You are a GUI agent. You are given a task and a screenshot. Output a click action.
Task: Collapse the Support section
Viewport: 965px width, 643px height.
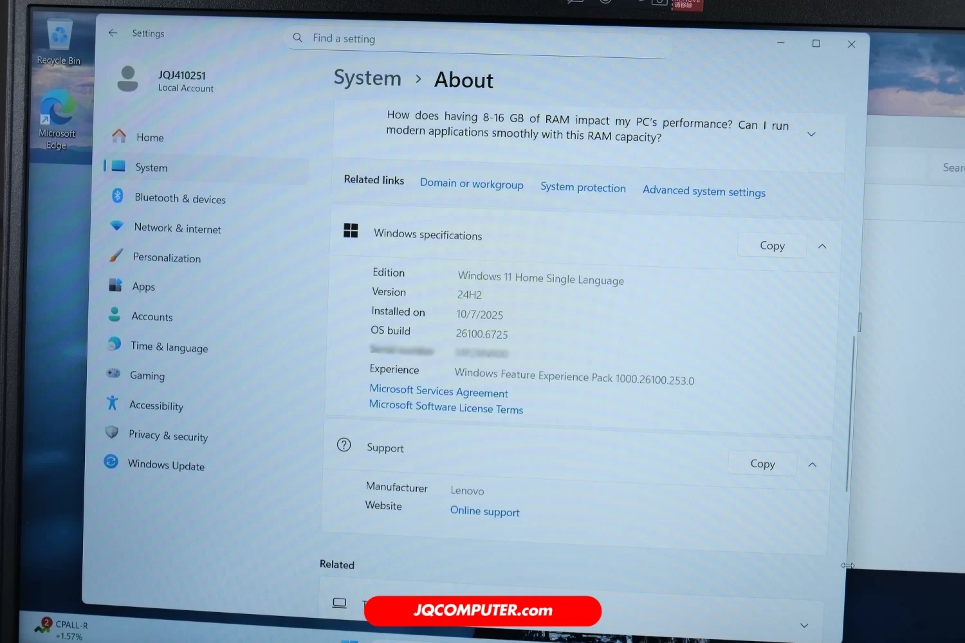tap(813, 465)
